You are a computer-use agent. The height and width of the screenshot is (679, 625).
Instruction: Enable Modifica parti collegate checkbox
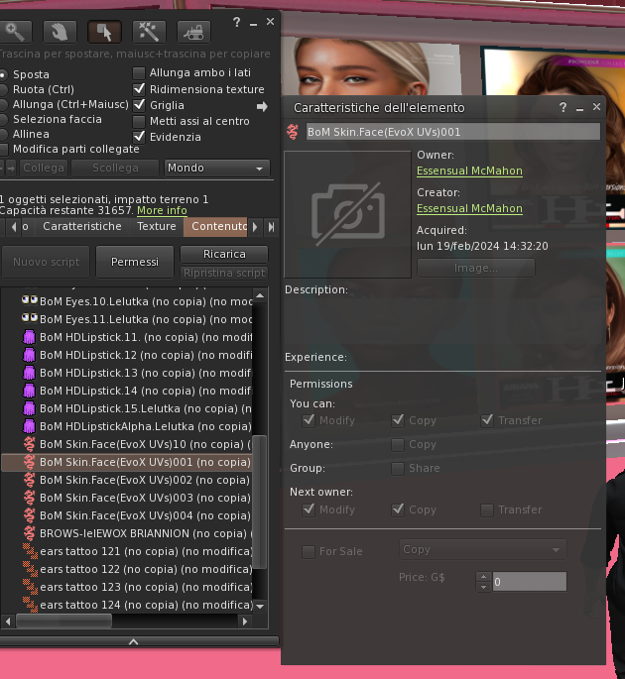point(3,149)
